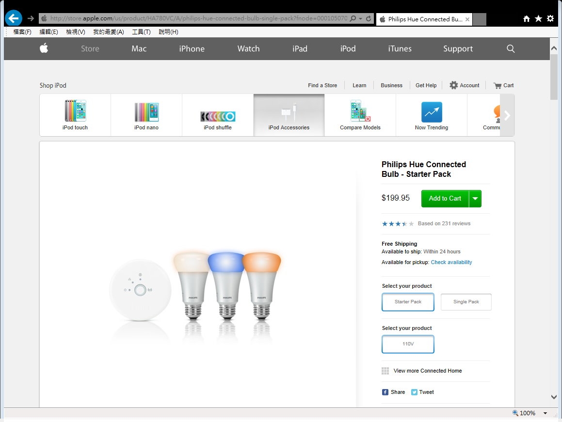Click the Add to Cart button

(445, 199)
